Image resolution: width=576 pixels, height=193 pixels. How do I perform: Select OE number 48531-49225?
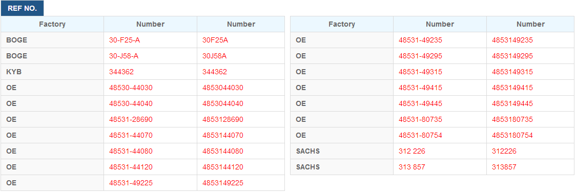[131, 183]
